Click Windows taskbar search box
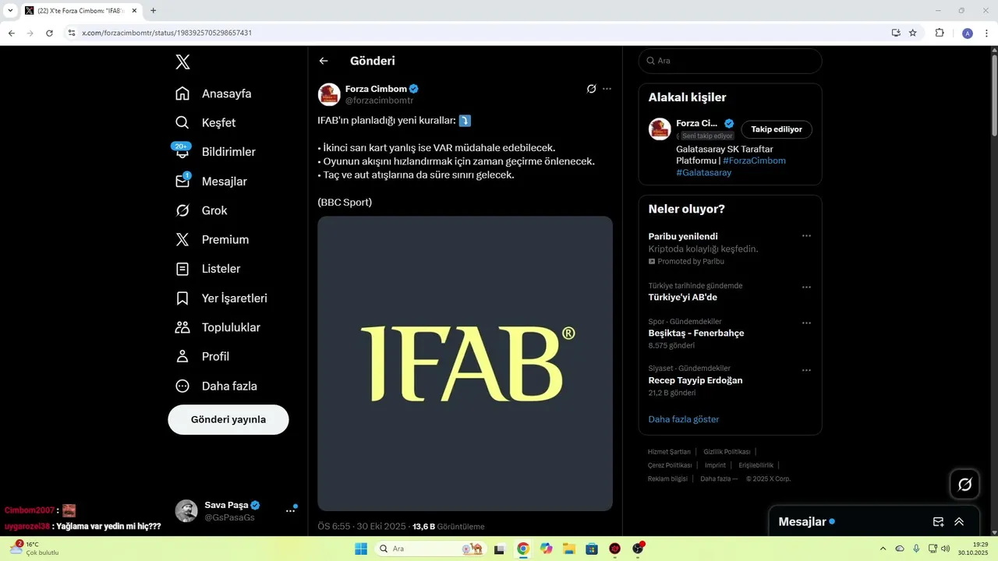The height and width of the screenshot is (561, 998). coord(430,549)
